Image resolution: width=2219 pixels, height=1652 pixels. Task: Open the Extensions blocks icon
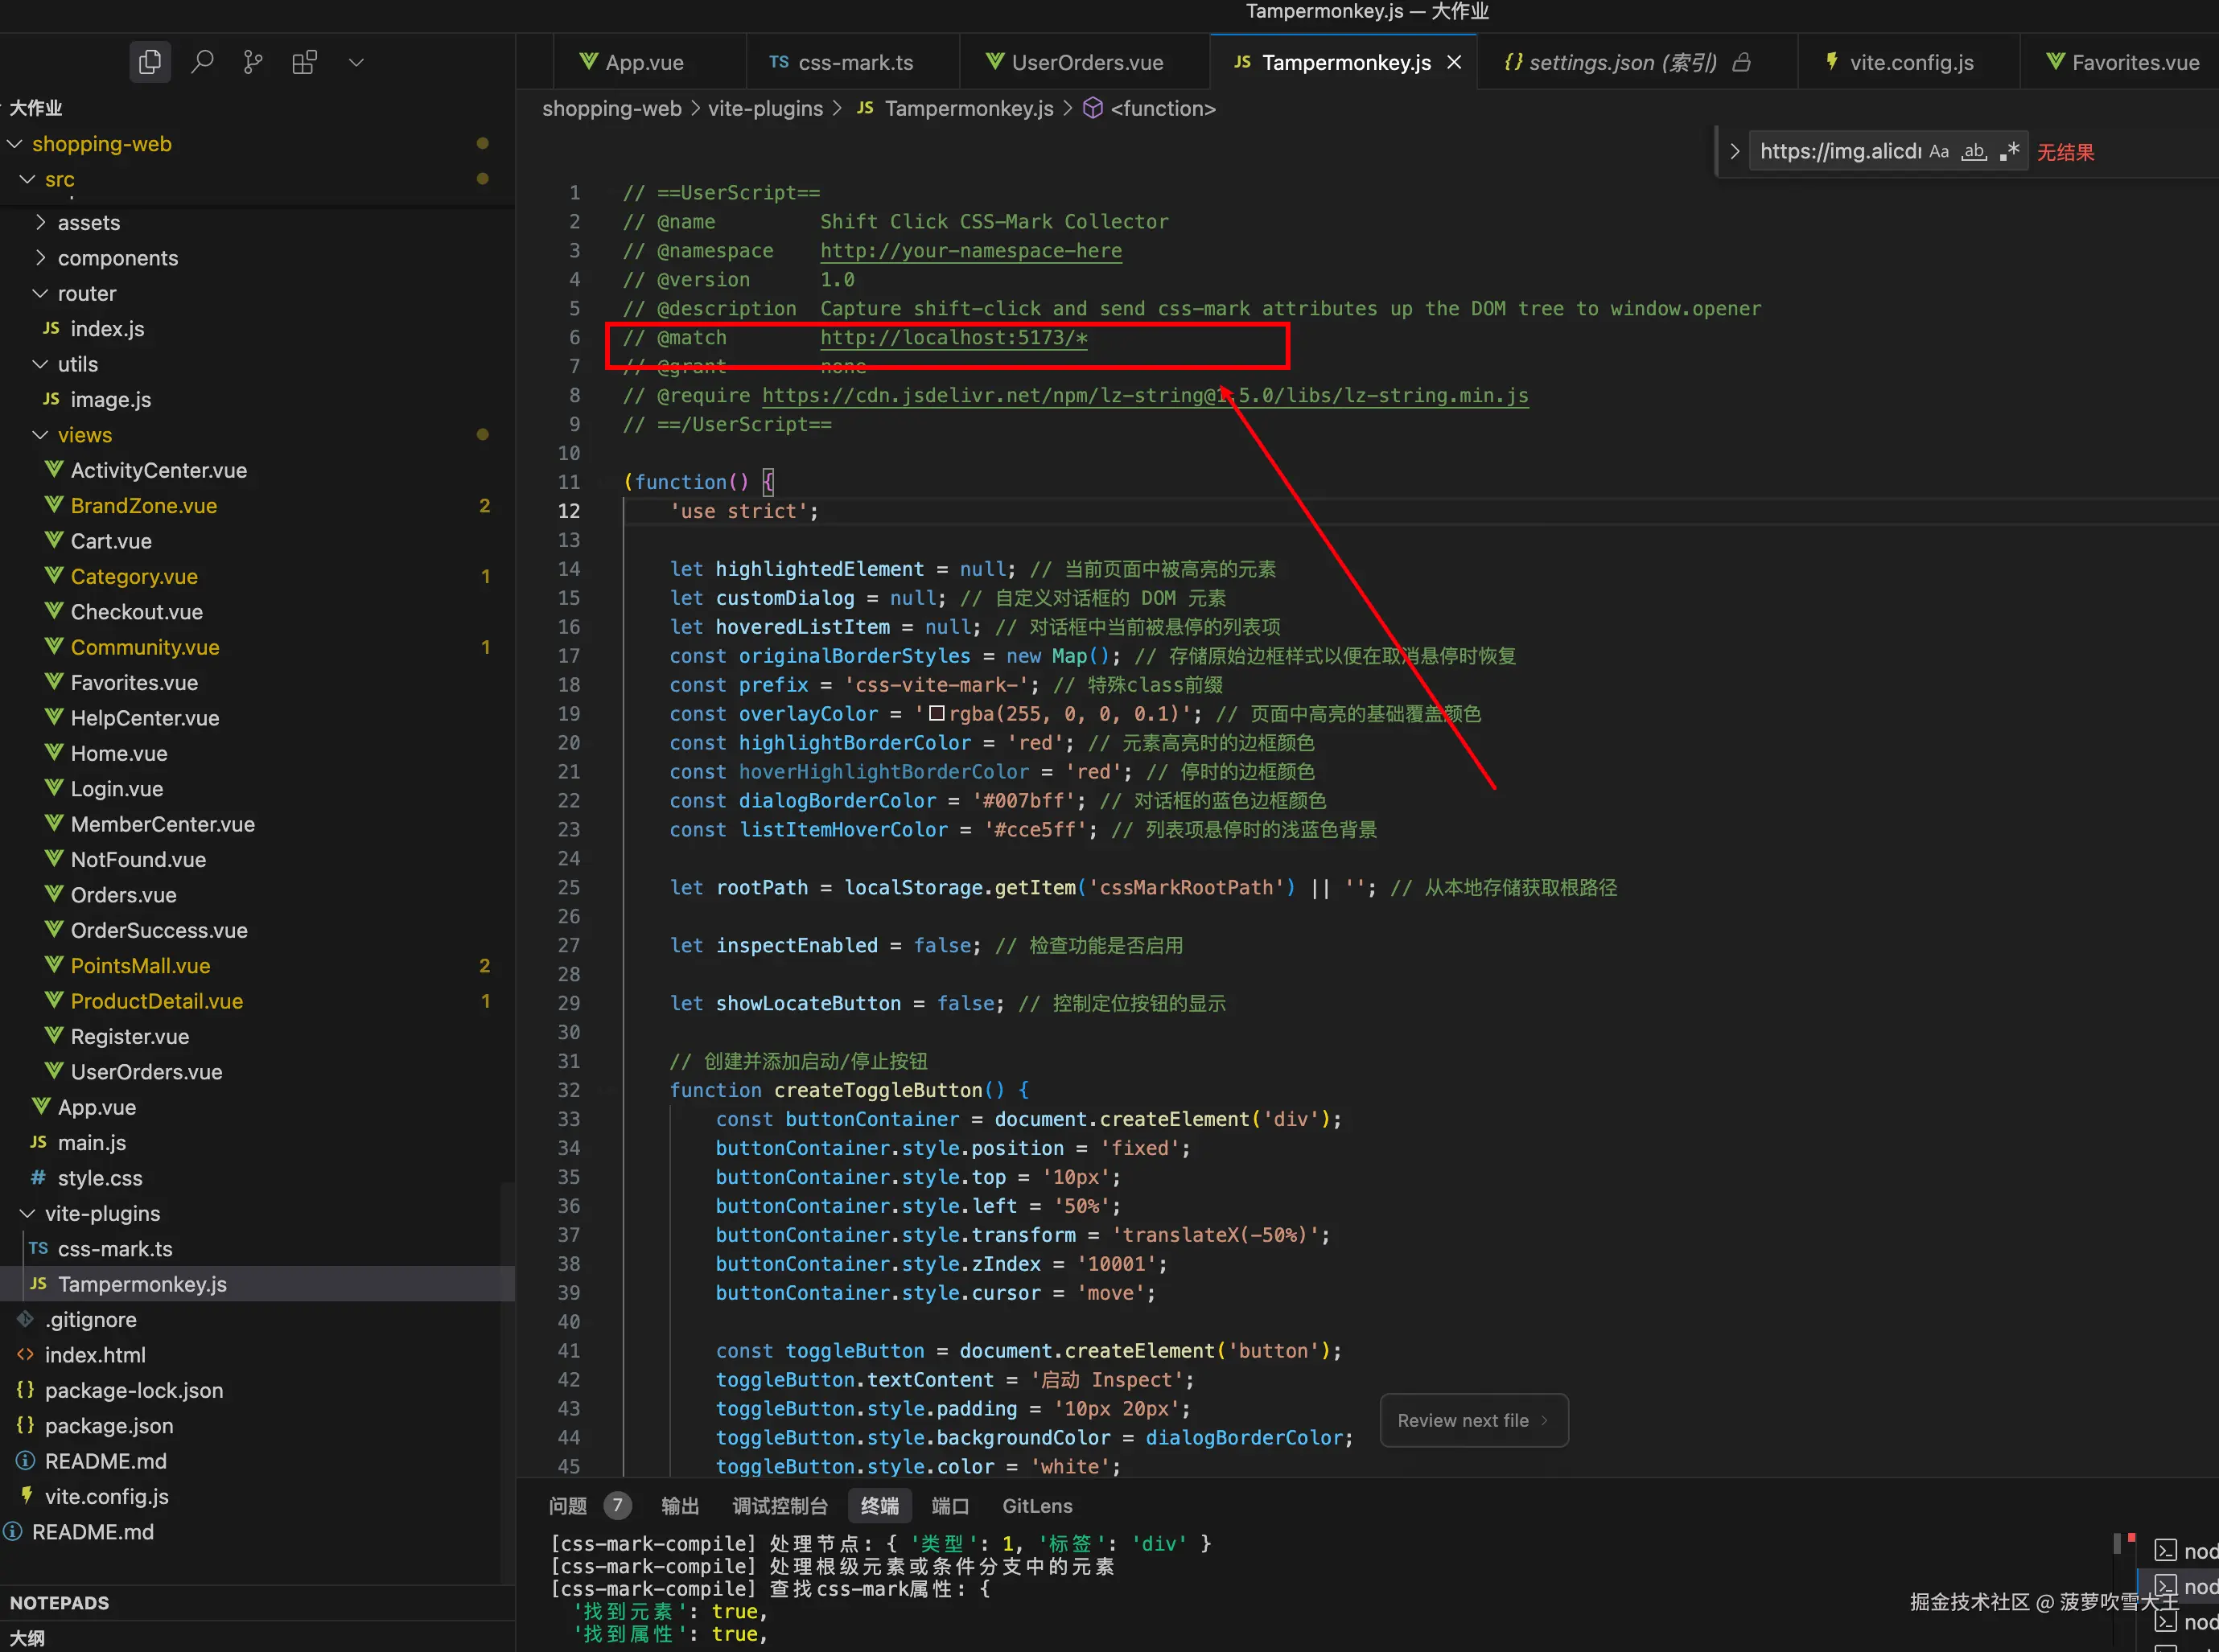click(304, 62)
